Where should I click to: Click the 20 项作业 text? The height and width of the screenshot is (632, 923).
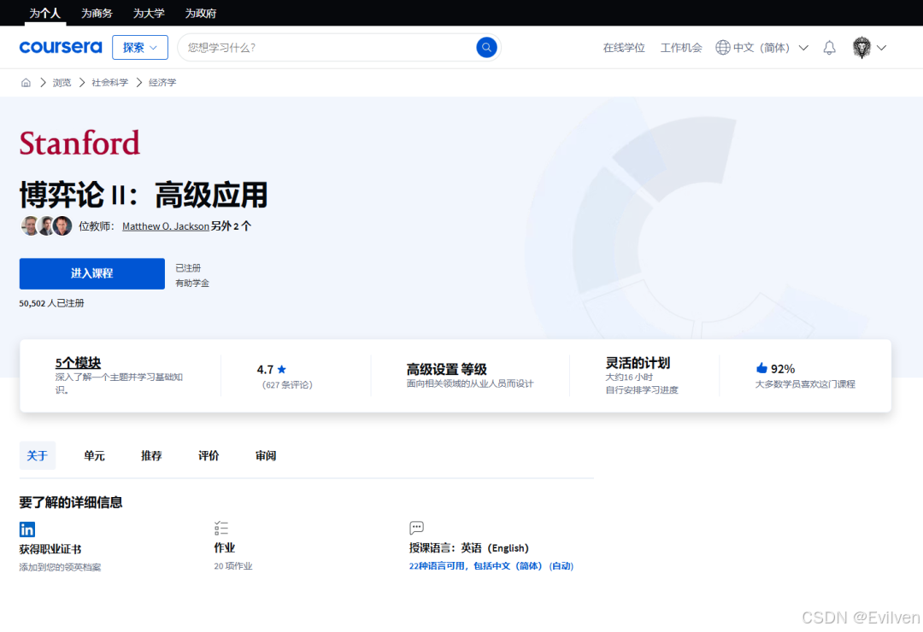coord(233,566)
